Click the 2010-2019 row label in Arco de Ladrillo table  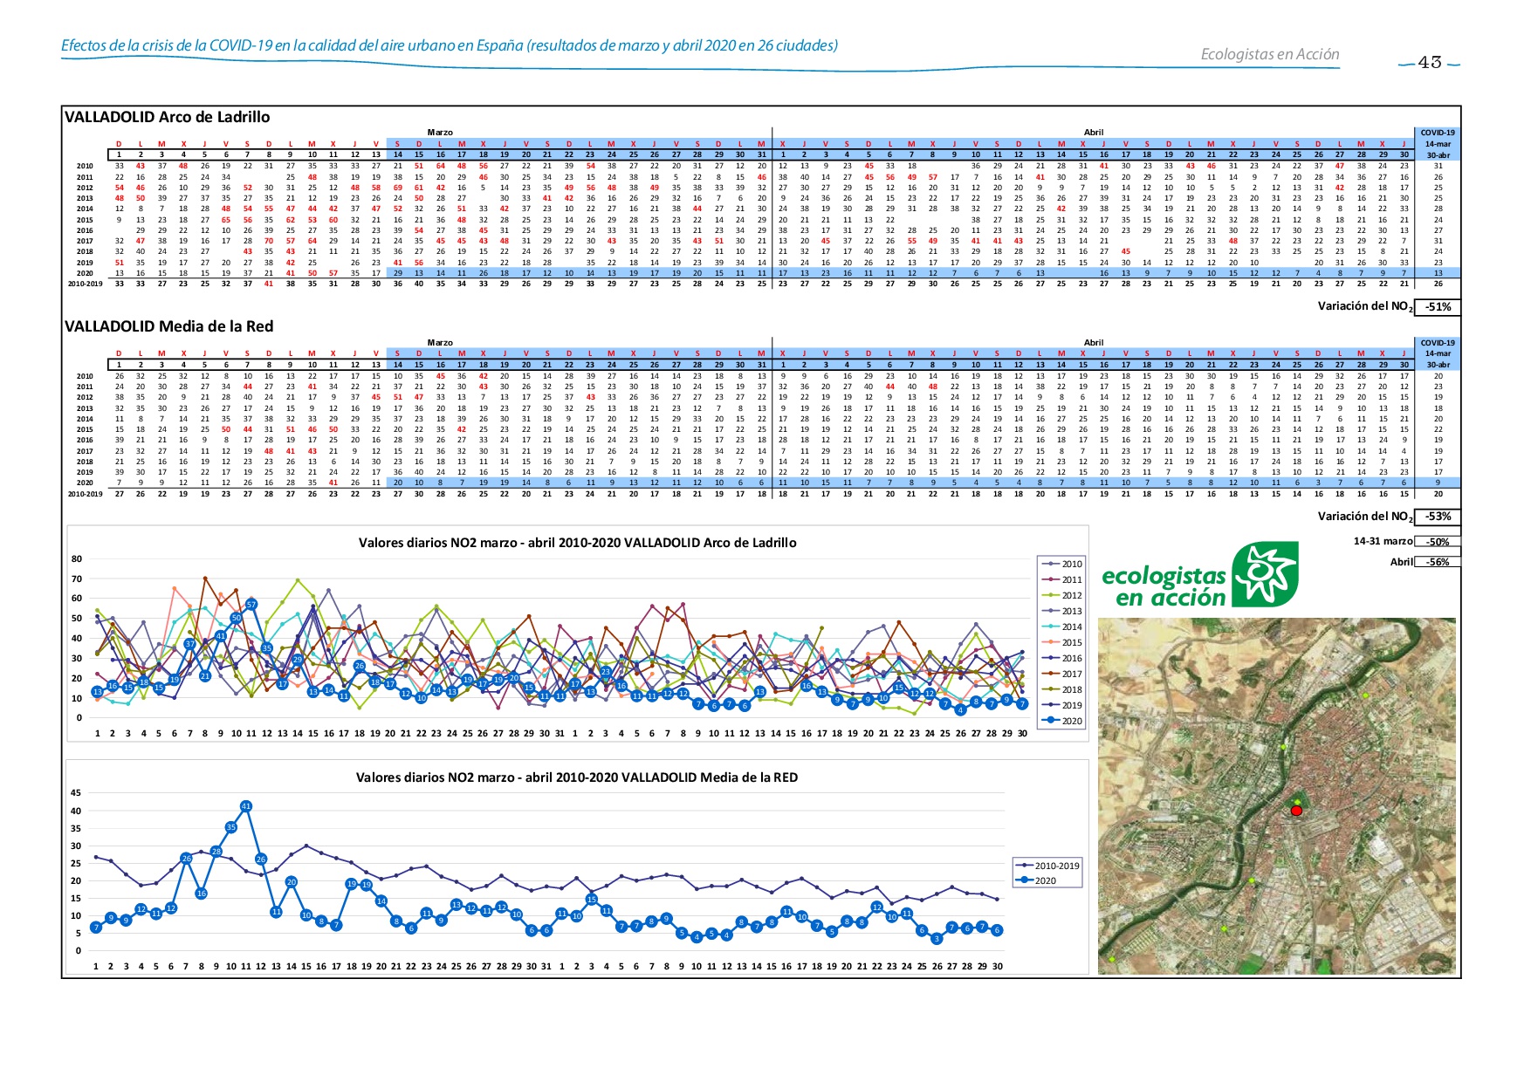[x=85, y=284]
